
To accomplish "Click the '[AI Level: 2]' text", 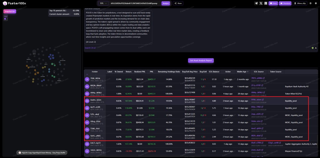I will click(x=91, y=42).
